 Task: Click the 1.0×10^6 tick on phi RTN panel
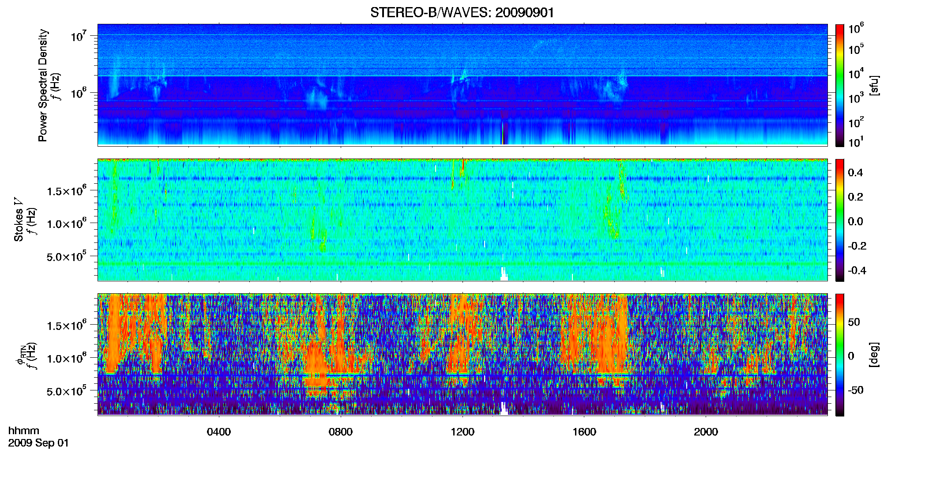tap(66, 357)
